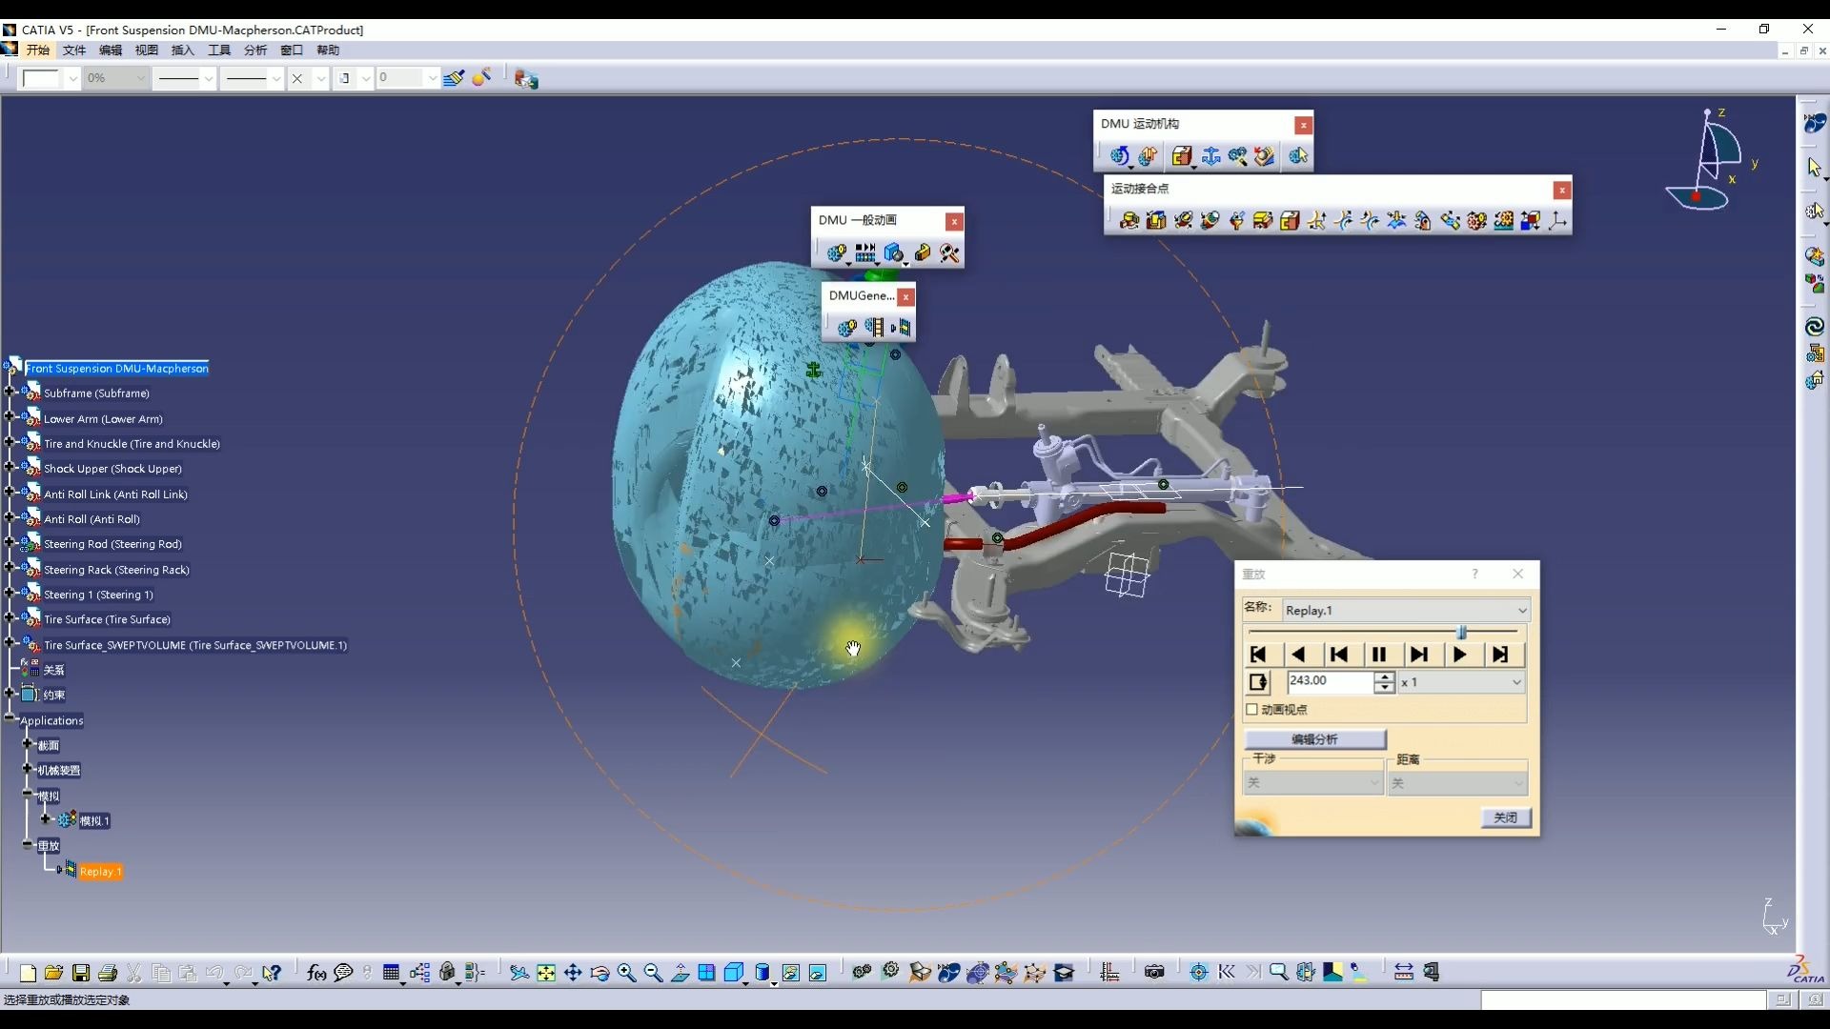Click the Normal View icon

coord(680,973)
